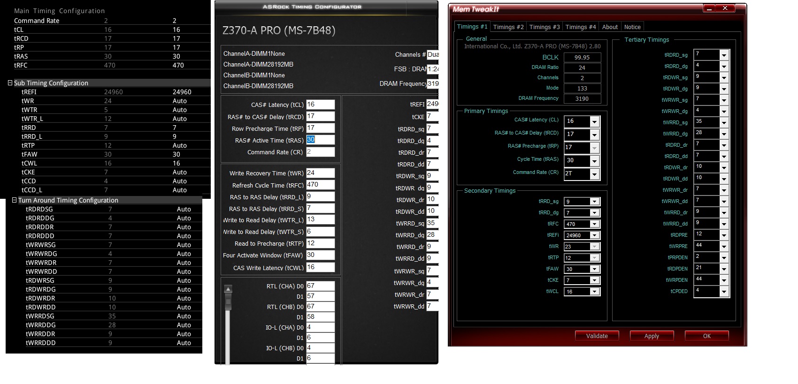Open the tWRRD_sg tertiary dropdown in Mem TweakIt

724,122
